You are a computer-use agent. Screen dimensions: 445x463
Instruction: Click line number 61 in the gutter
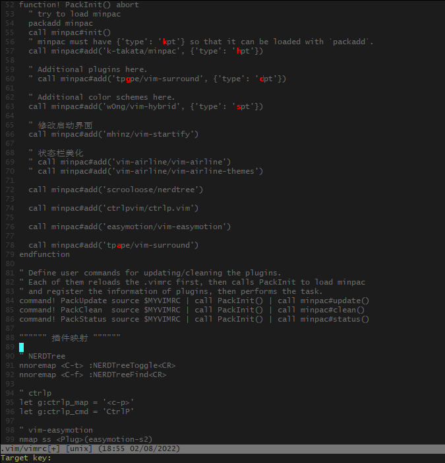[x=10, y=88]
